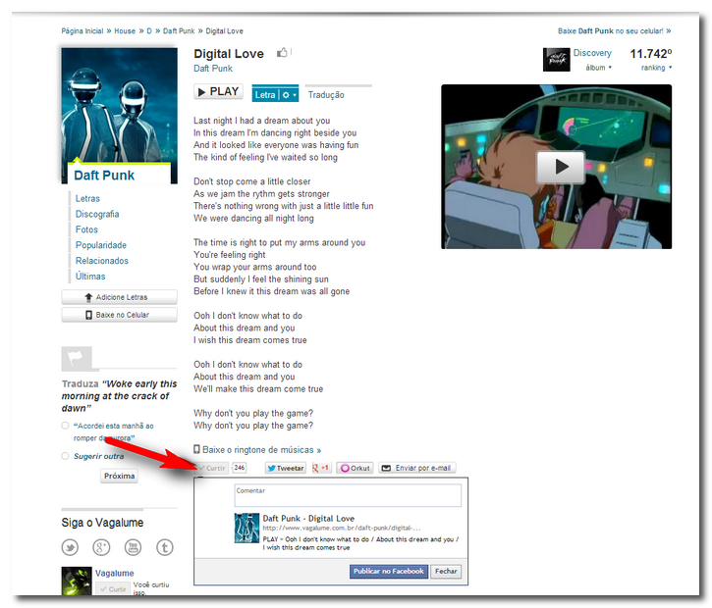This screenshot has width=712, height=608.
Task: Open the Discovery album thumbnail
Action: (x=556, y=60)
